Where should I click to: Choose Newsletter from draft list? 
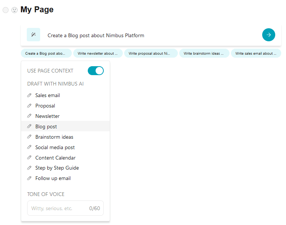click(x=65, y=116)
